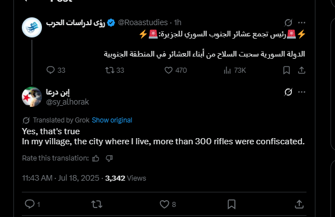The image size is (335, 217).
Task: Open more options on Roaastudies post
Action: [301, 22]
